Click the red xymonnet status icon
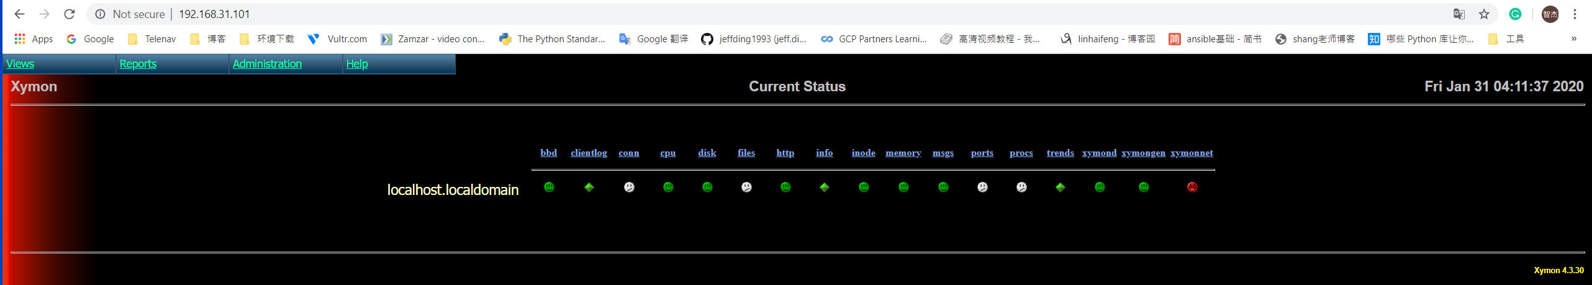1592x285 pixels. click(x=1192, y=187)
